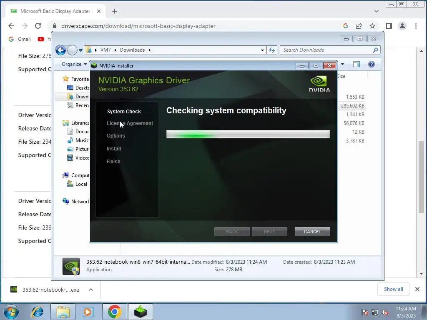Share this page from Chrome toolbar
Image resolution: width=427 pixels, height=320 pixels.
(359, 26)
